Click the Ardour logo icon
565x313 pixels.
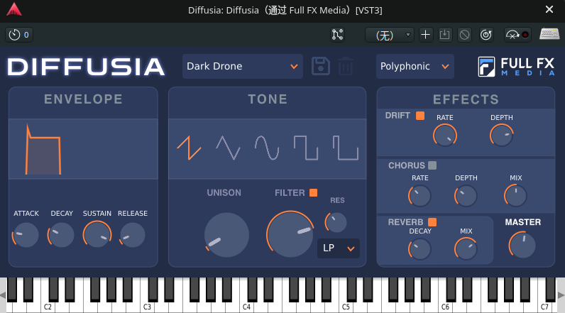(14, 9)
